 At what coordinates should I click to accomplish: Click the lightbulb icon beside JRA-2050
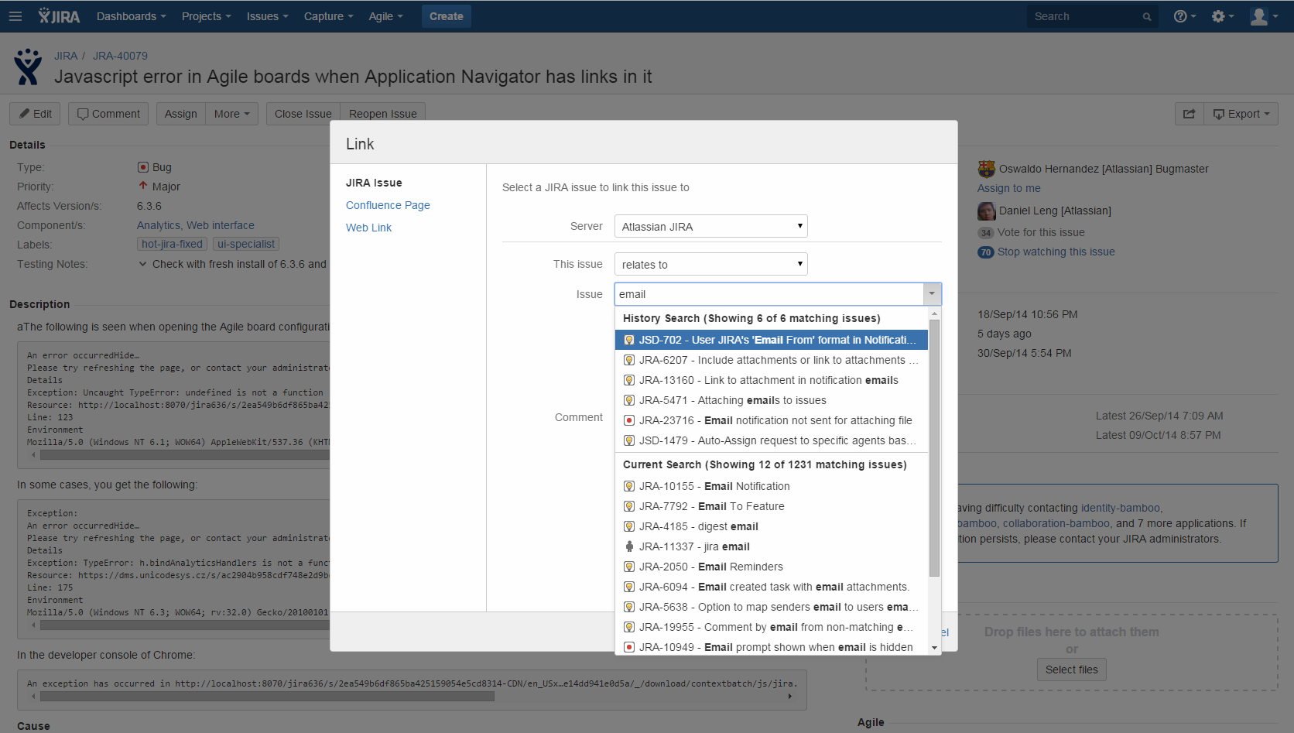tap(629, 567)
